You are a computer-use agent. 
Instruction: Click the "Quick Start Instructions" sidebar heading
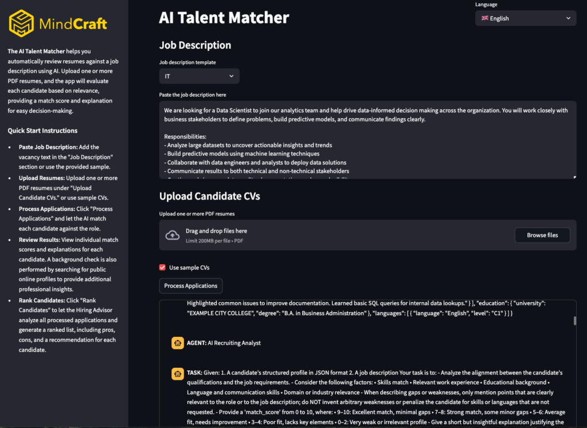click(42, 131)
